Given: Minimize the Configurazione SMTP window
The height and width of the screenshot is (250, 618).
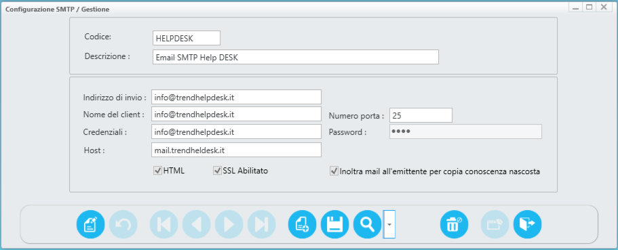Looking at the screenshot, I should point(575,7).
